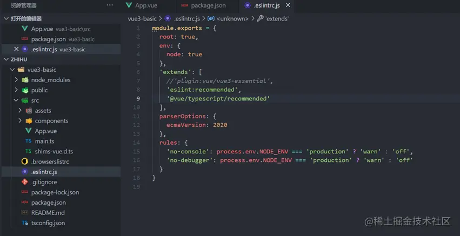
Task: Click the module.exports text on line 1
Action: (x=177, y=28)
